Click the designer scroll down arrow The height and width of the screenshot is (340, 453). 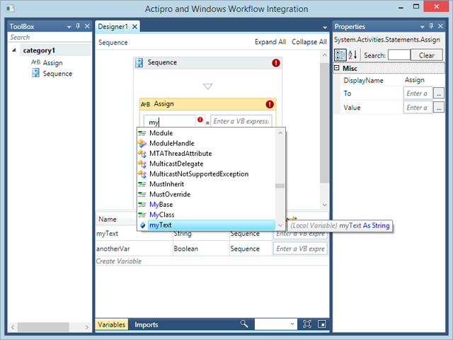point(324,205)
